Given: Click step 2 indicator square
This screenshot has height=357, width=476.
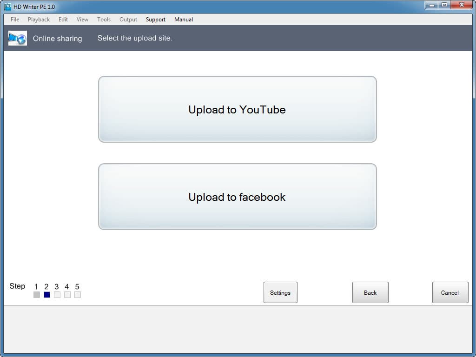Looking at the screenshot, I should 47,295.
